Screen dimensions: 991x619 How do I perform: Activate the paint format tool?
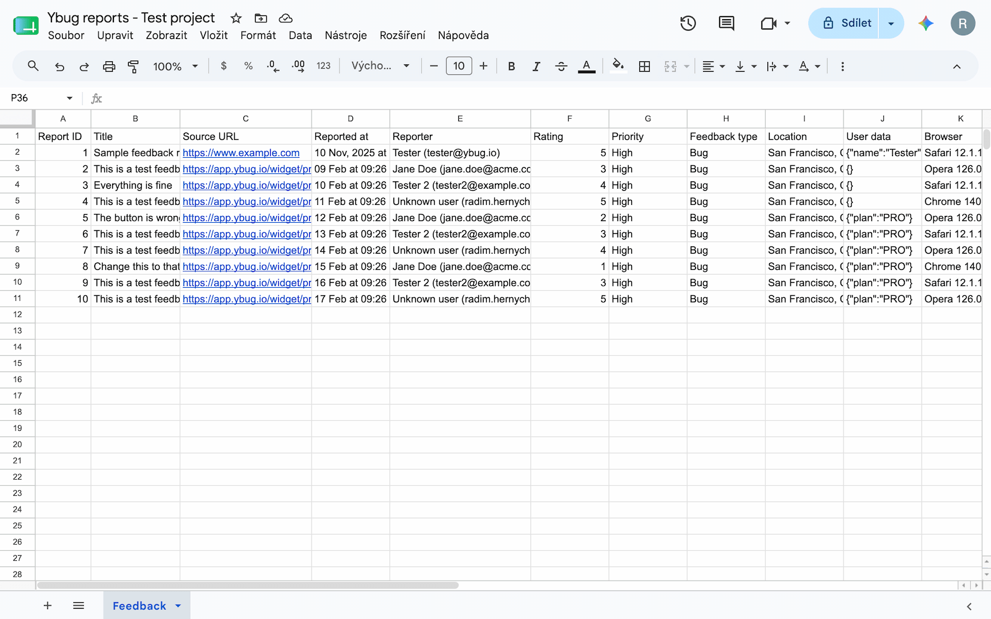pos(133,66)
